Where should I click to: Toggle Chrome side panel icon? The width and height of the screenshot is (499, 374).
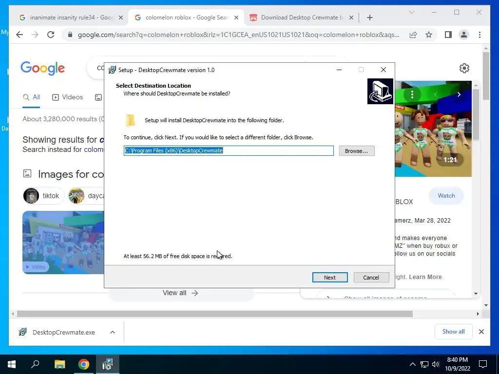[x=448, y=35]
